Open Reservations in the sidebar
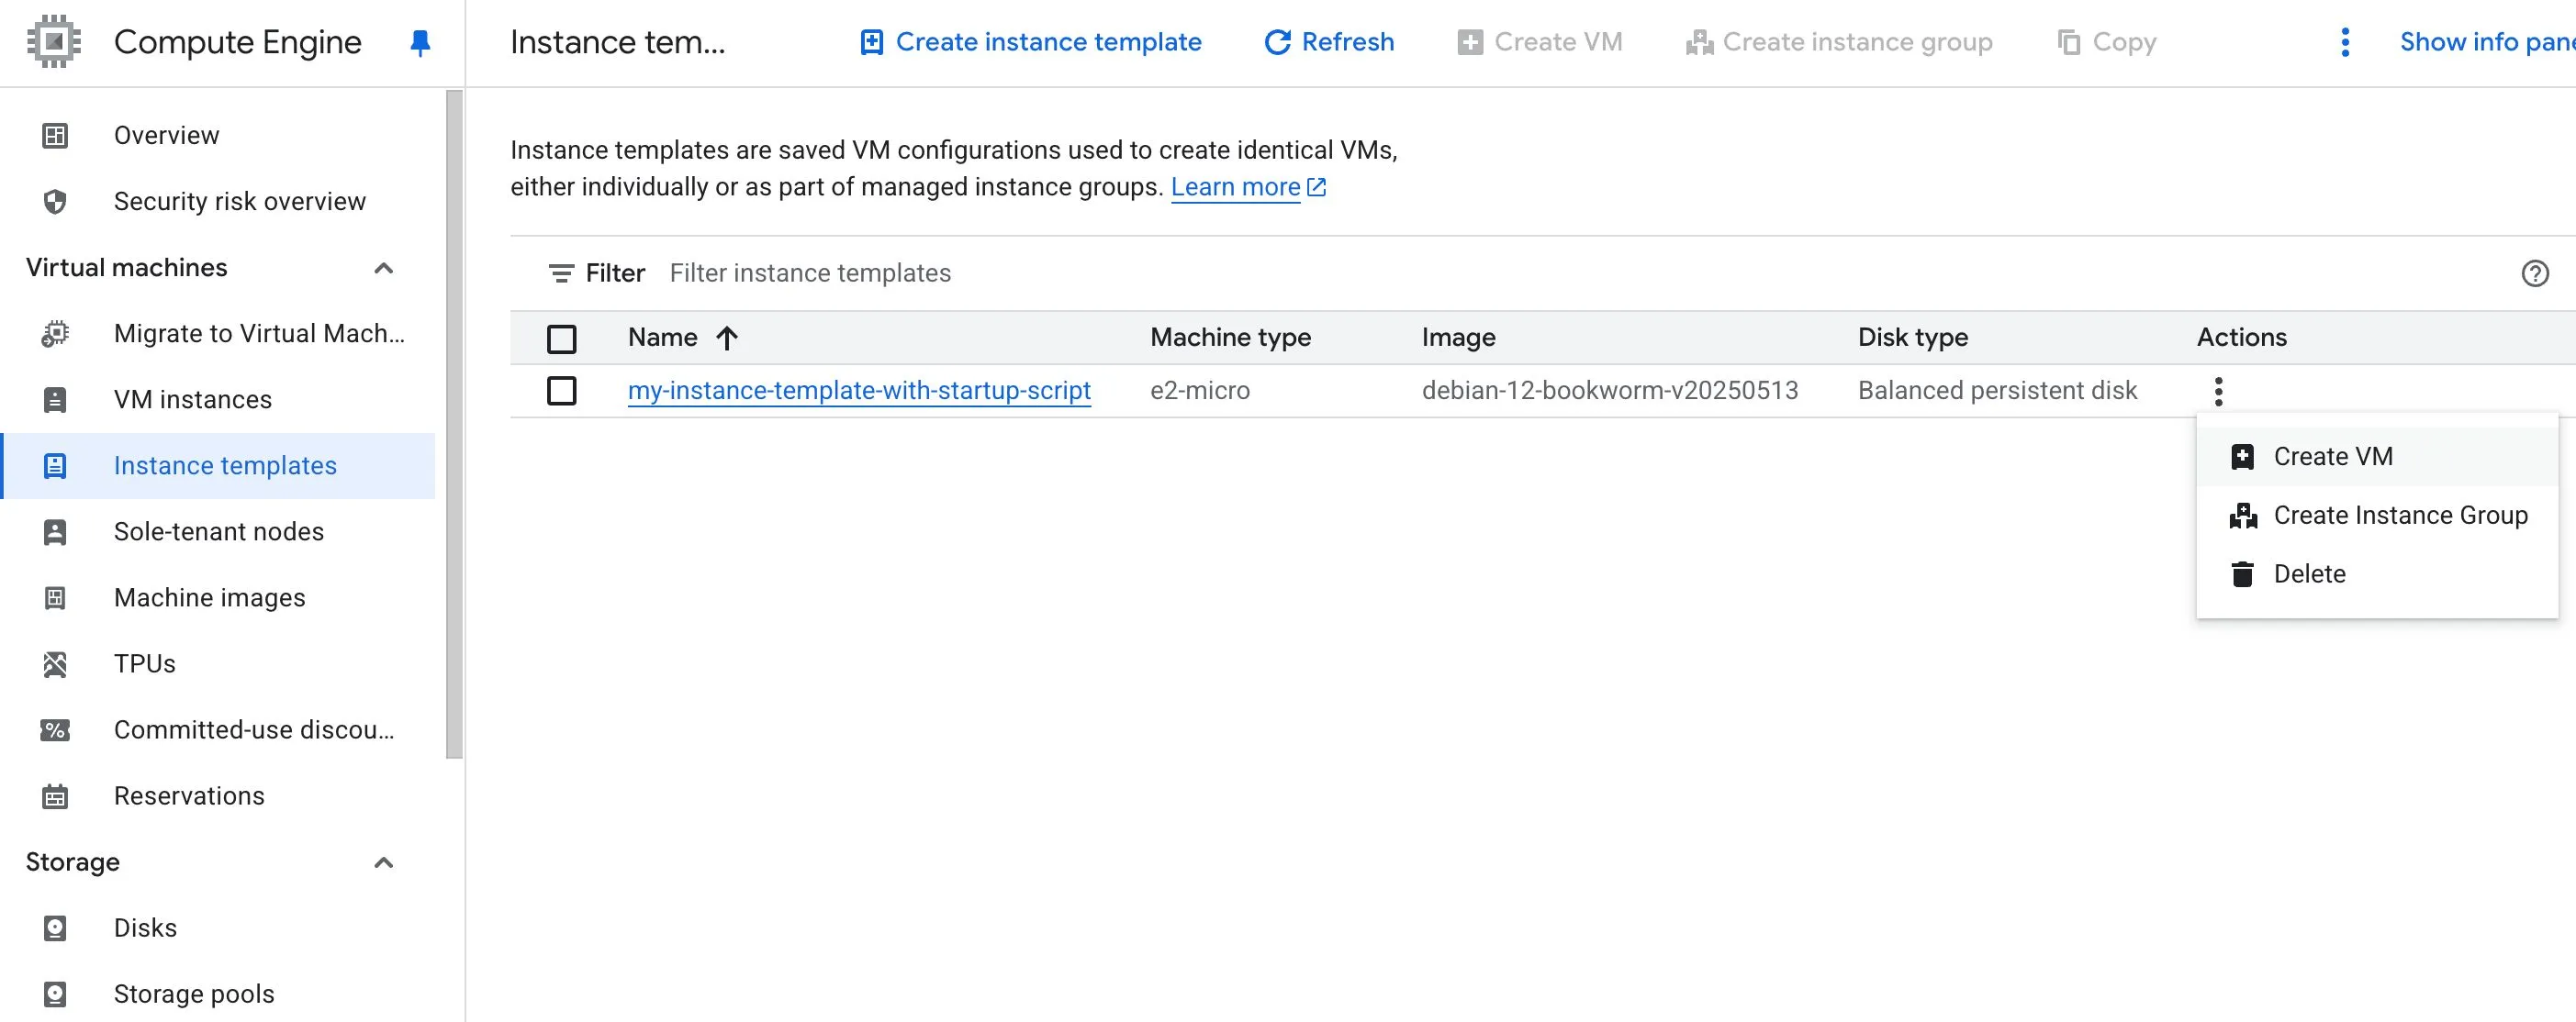The image size is (2576, 1022). click(218, 795)
